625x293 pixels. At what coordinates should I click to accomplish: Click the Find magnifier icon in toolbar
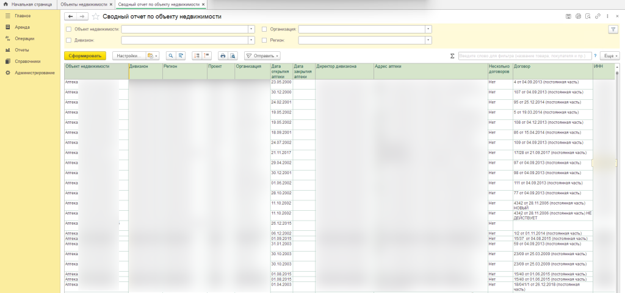click(x=171, y=55)
